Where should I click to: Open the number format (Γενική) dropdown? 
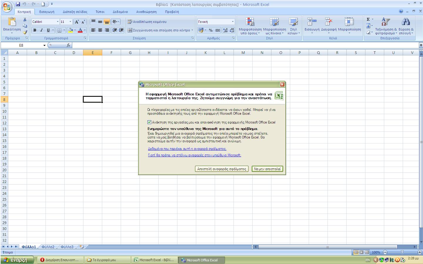[233, 22]
